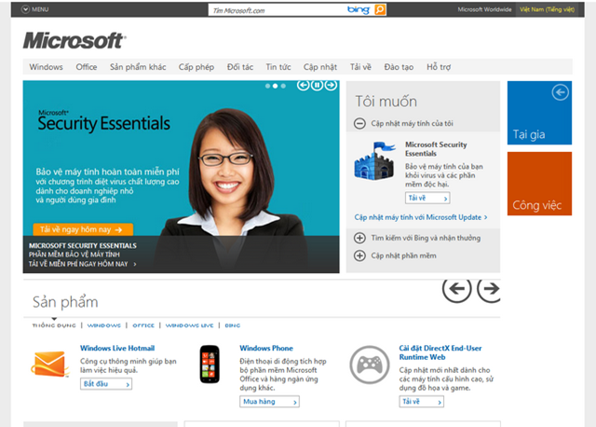Screen dimensions: 596x427
Task: Open Microsoft Security Essentials heading link
Action: coord(436,149)
